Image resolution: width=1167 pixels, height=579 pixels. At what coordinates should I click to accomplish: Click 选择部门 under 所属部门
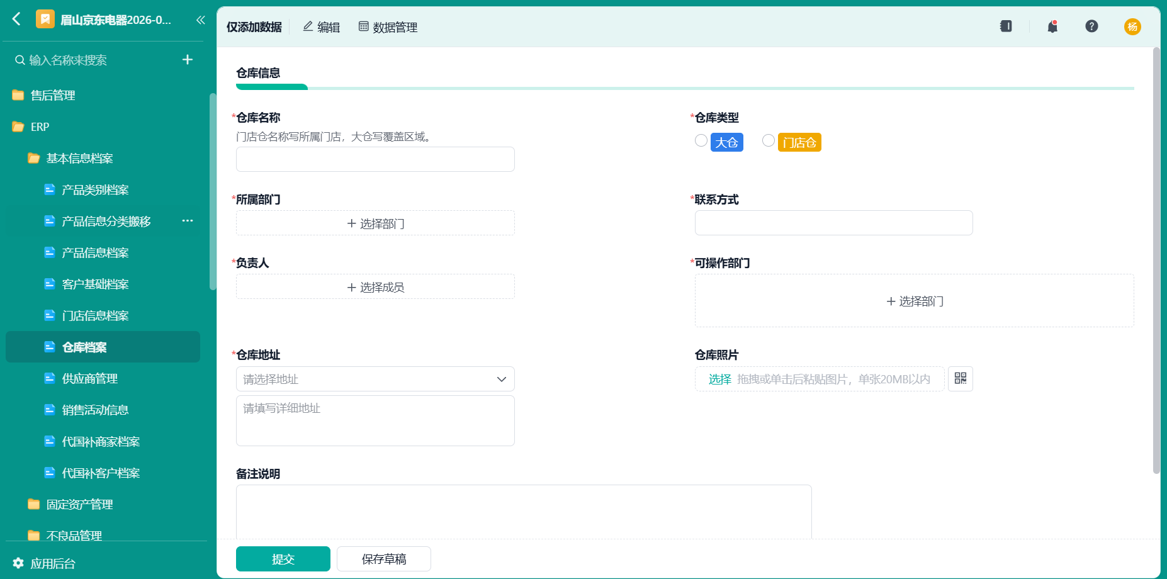(375, 223)
